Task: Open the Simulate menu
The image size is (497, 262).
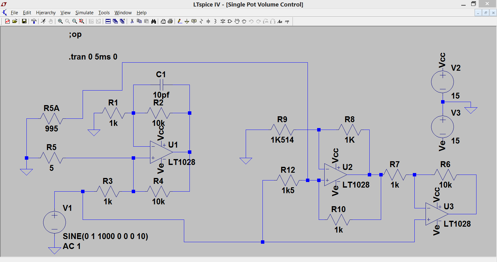Action: click(84, 13)
